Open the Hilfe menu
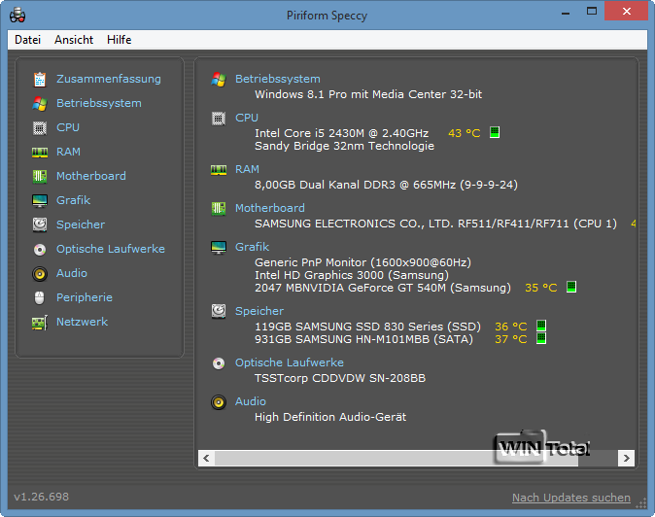 pyautogui.click(x=120, y=40)
